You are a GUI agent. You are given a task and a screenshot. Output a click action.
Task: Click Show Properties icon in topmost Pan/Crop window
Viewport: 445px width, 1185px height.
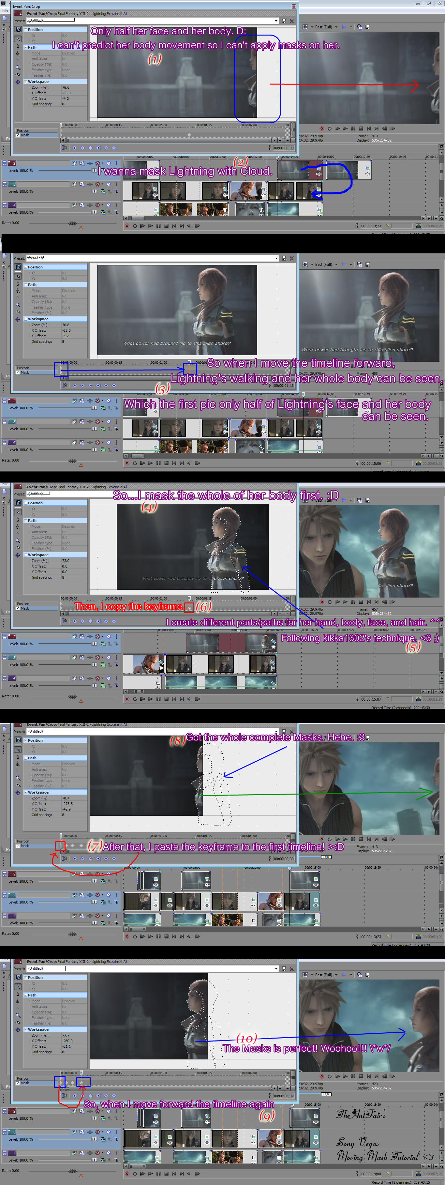pos(18,29)
